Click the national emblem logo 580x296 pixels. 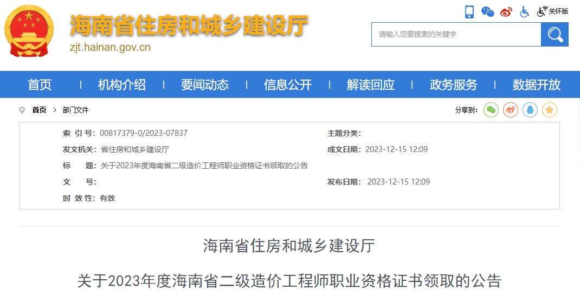point(30,32)
